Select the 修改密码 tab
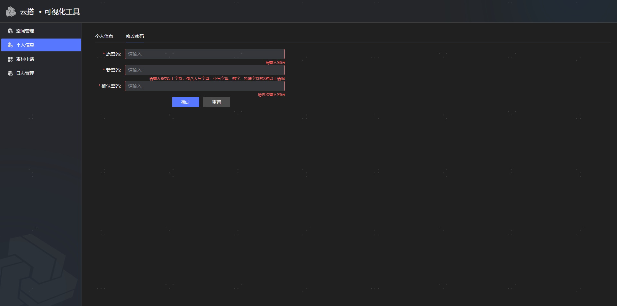 (135, 36)
